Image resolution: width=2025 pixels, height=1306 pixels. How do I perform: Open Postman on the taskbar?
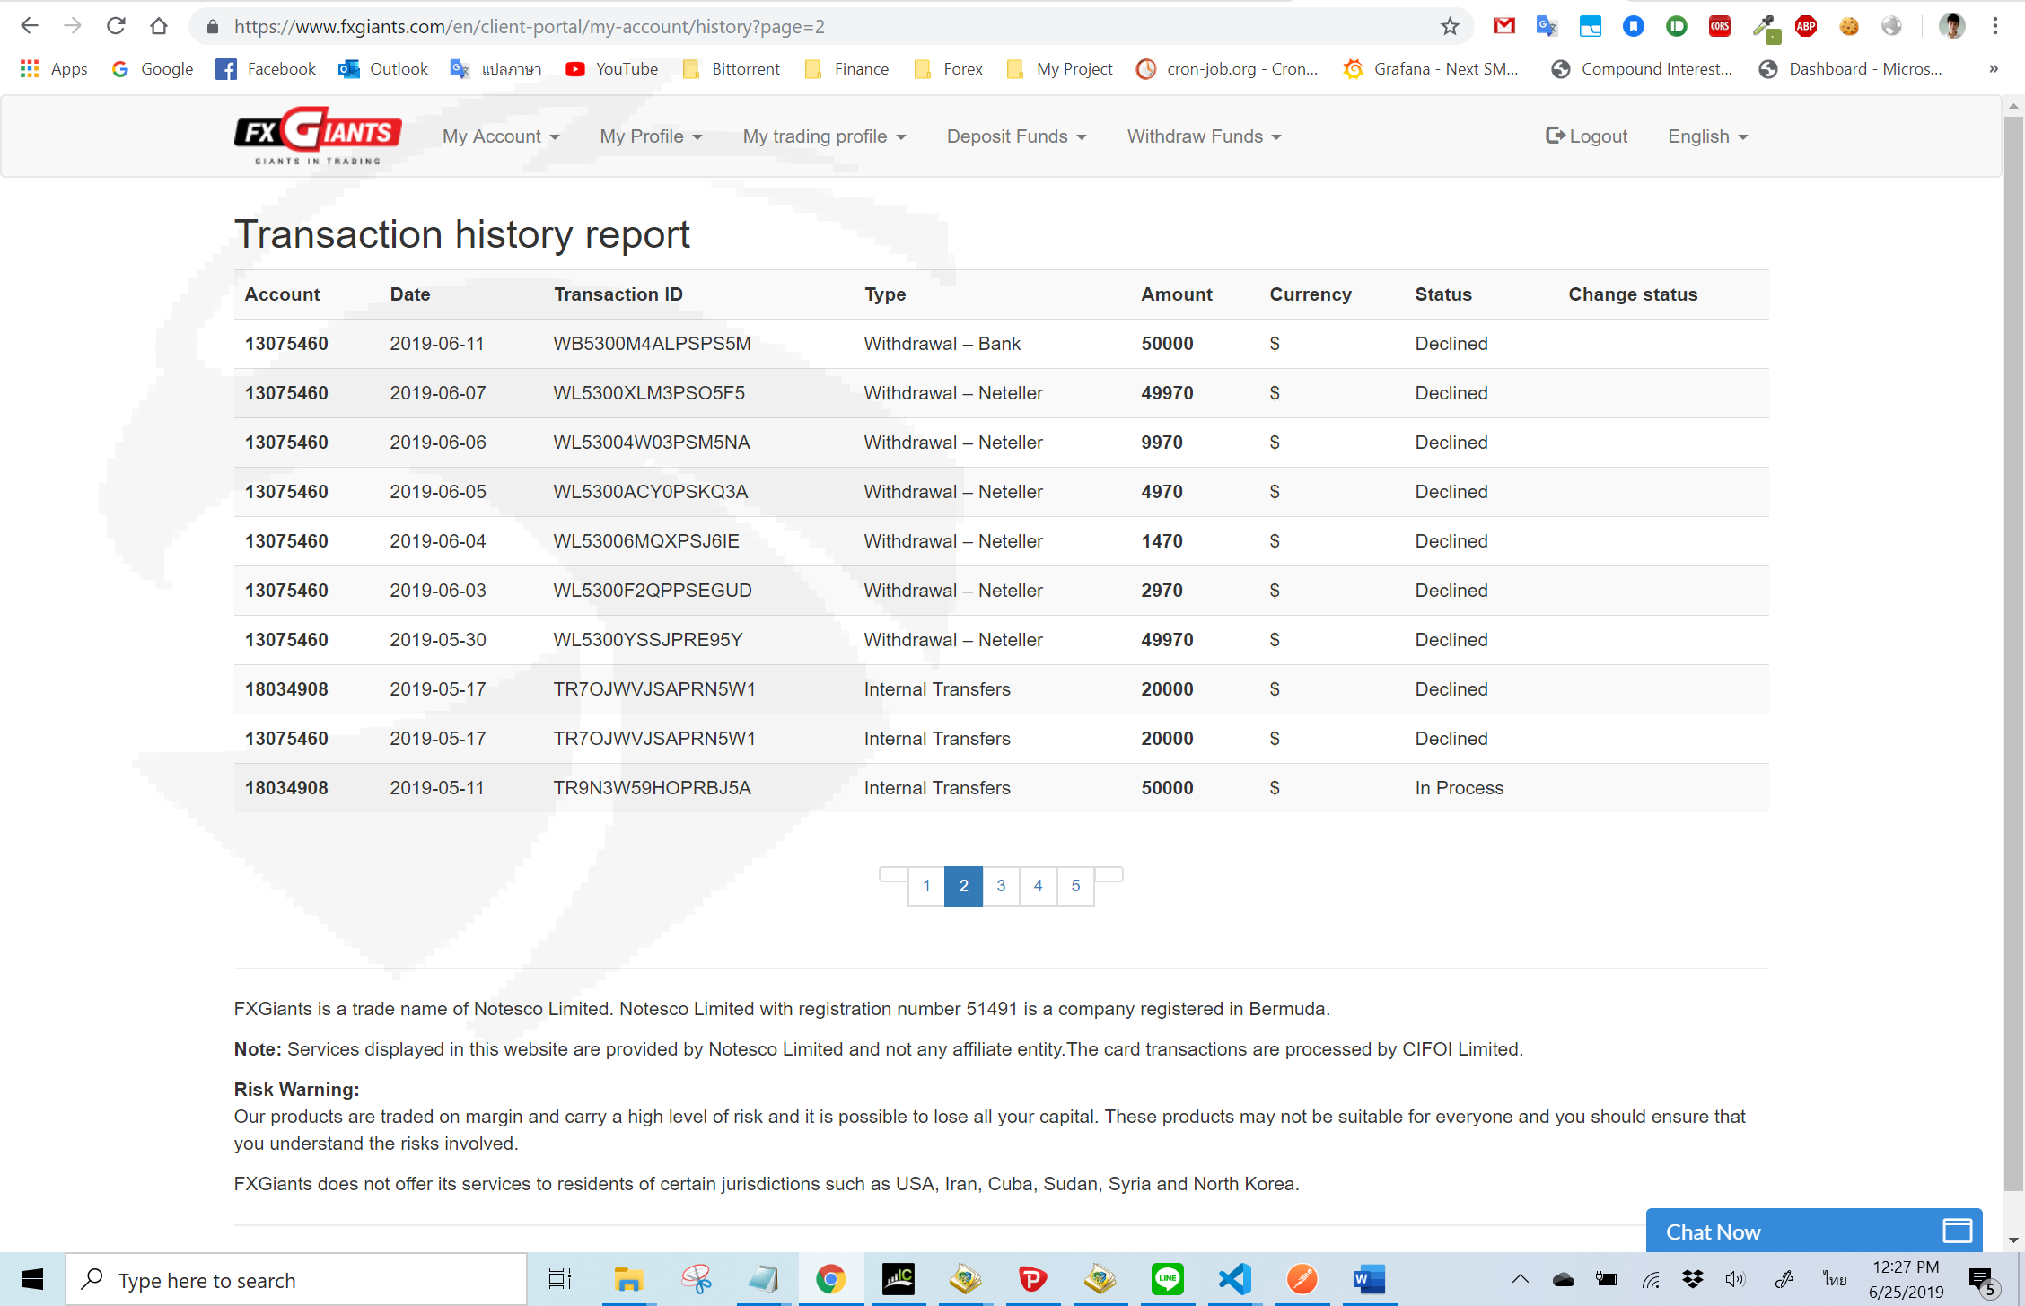tap(1302, 1279)
